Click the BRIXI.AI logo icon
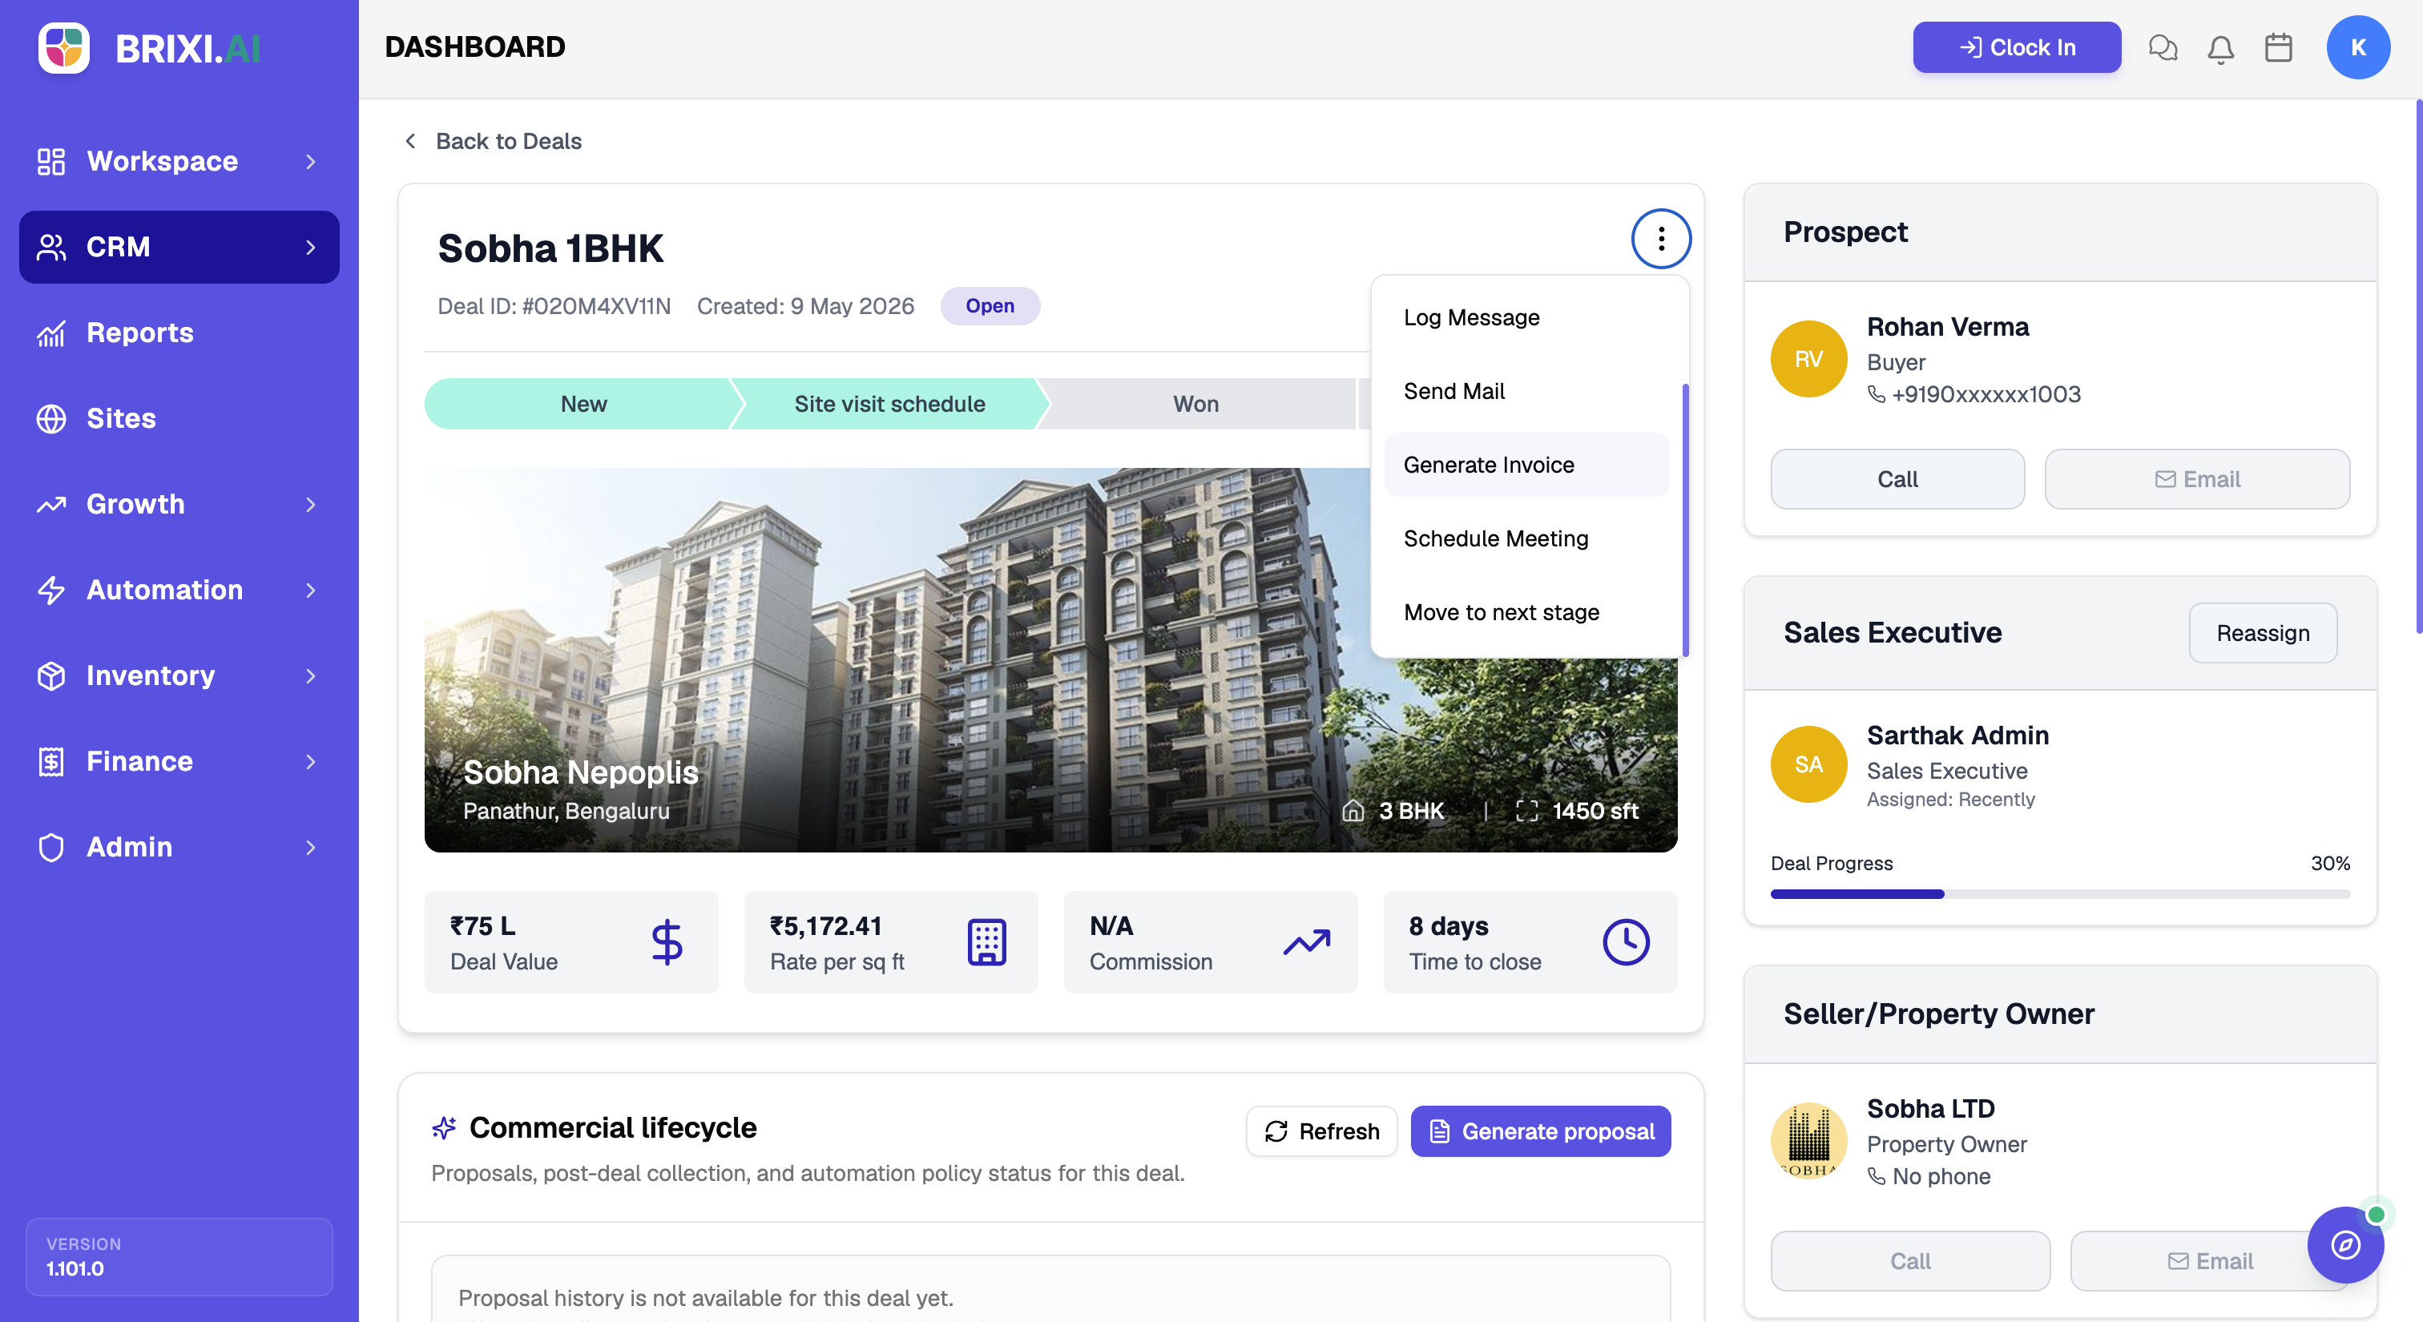This screenshot has width=2423, height=1322. (64, 47)
